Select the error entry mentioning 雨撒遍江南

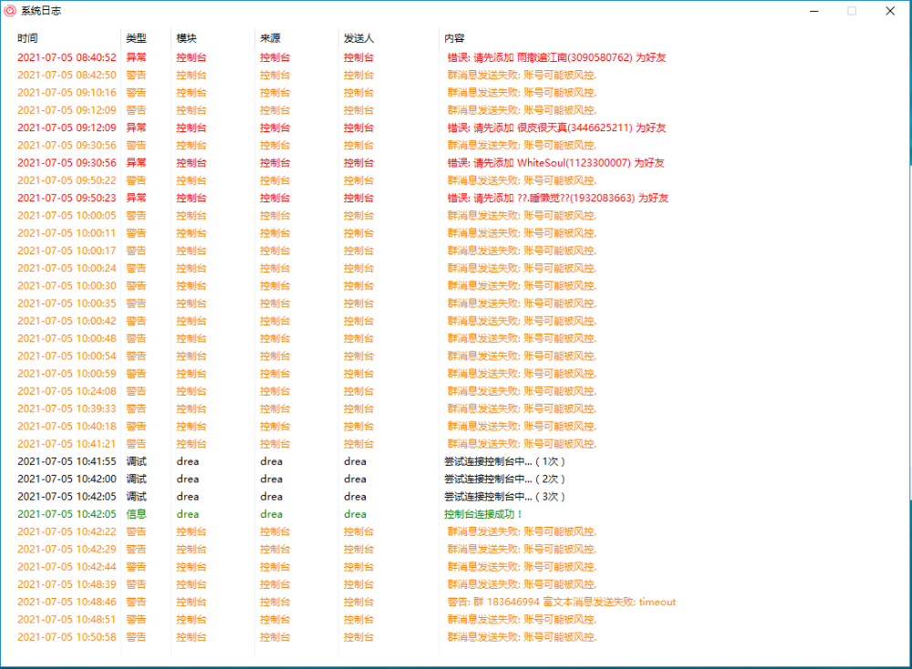556,57
